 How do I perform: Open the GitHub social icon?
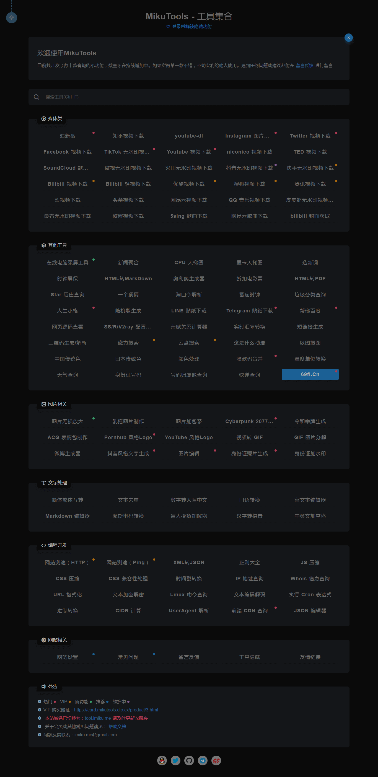[x=189, y=760]
